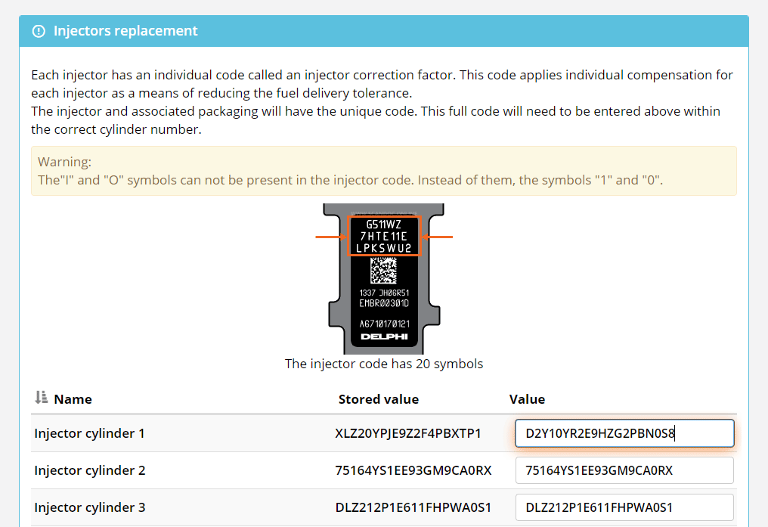Select stored value XLZ20YPJE9Z2F4PBXTP1
Viewport: 768px width, 527px height.
point(408,434)
